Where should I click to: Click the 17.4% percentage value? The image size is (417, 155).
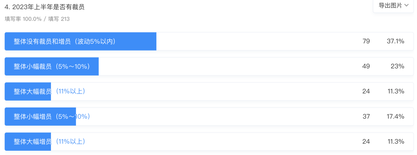click(395, 116)
